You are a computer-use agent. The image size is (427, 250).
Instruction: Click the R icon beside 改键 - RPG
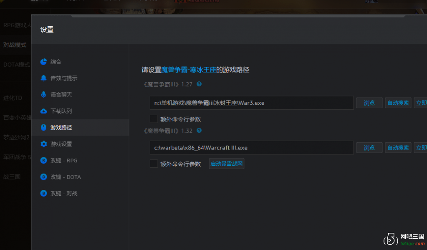coord(43,160)
